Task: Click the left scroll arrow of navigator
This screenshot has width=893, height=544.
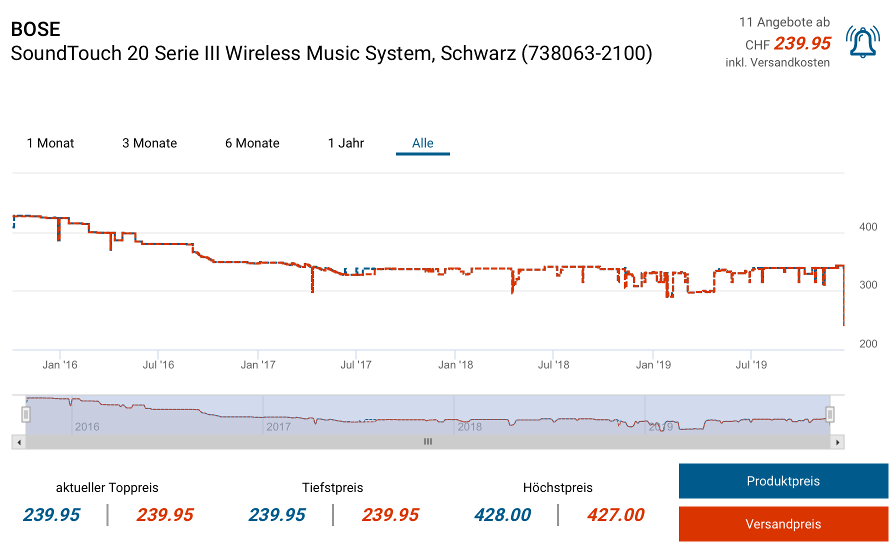Action: pos(19,442)
